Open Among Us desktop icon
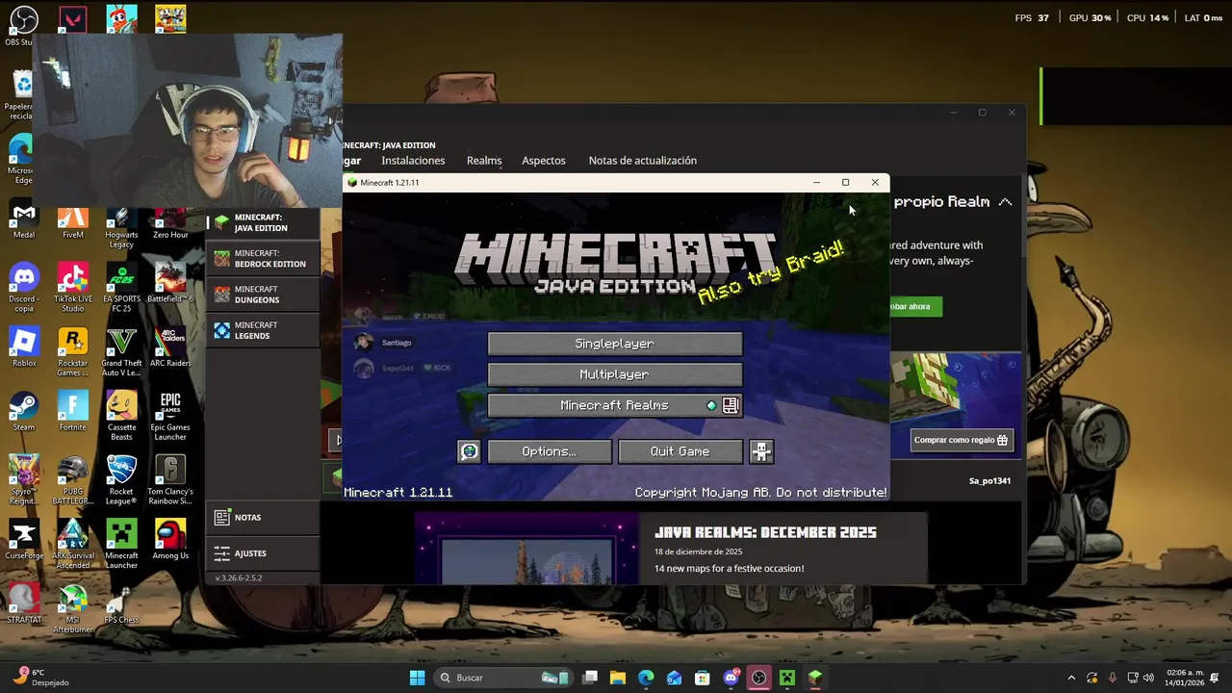The width and height of the screenshot is (1232, 693). pos(170,541)
